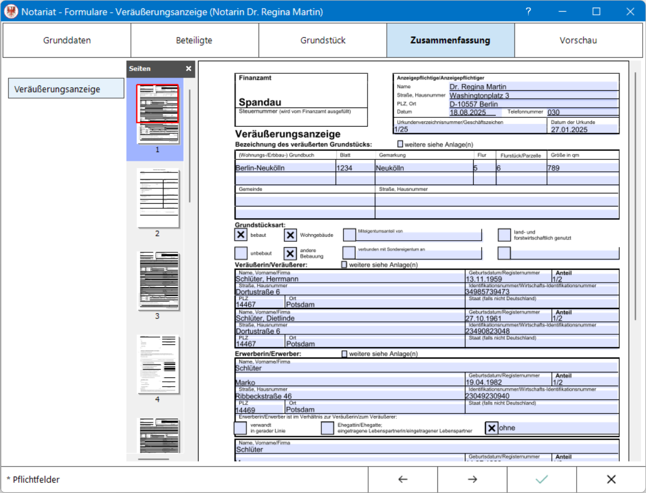The width and height of the screenshot is (646, 493).
Task: Click the back arrow button
Action: (x=403, y=479)
